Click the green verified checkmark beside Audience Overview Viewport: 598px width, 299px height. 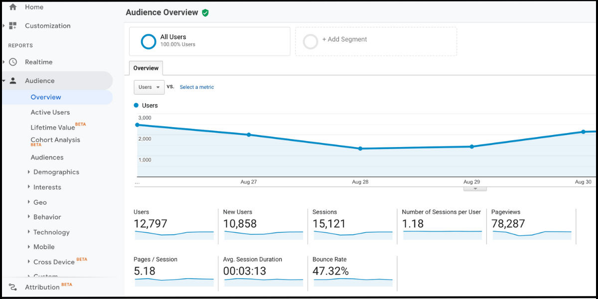point(205,12)
